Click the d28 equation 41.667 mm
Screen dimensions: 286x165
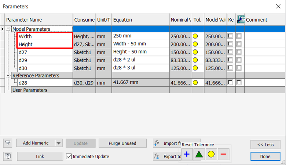tap(140, 83)
